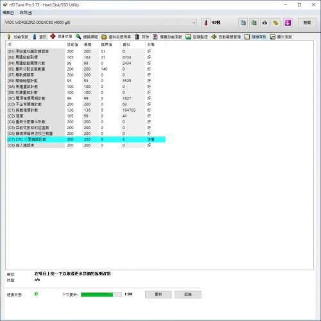Click threshold value 140 in row (05)
This screenshot has height=321, width=321.
point(104,69)
